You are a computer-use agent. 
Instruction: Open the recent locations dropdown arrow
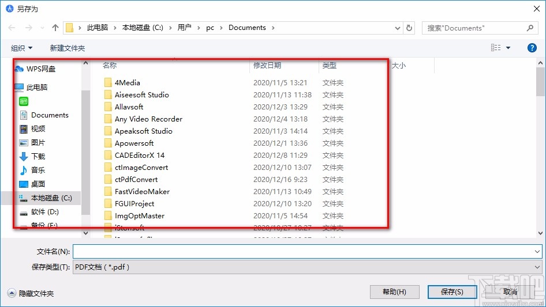click(42, 28)
